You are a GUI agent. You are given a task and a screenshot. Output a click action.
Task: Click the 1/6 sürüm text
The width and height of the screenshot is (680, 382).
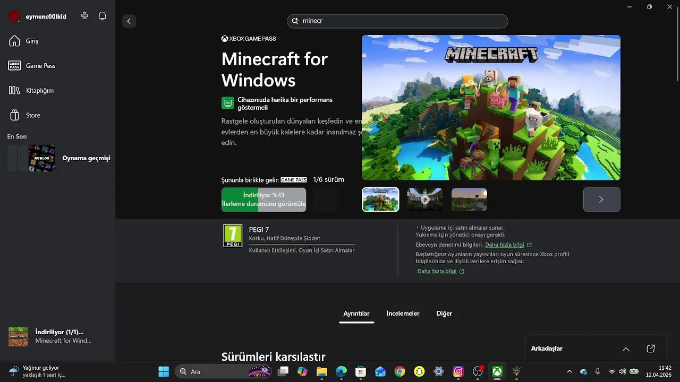tap(328, 180)
